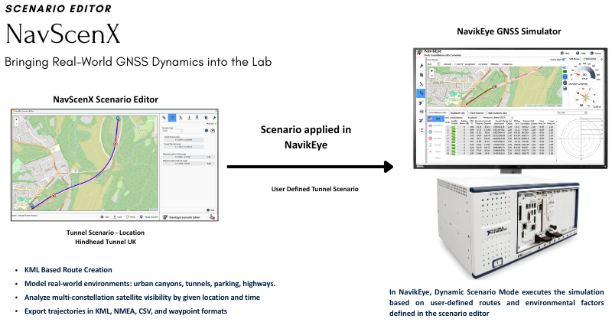Toggle satellite 10 enable switch in table
This screenshot has height=332, width=612.
click(454, 154)
